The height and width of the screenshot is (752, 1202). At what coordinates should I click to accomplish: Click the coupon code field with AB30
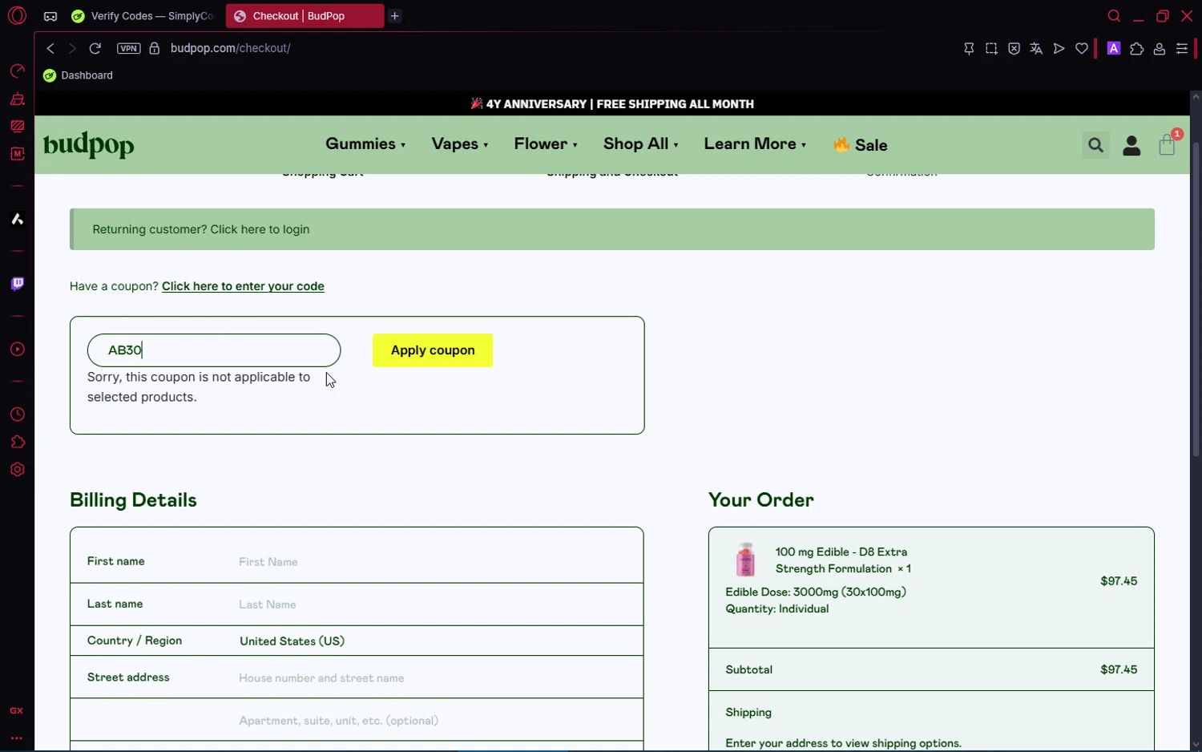[x=214, y=350]
